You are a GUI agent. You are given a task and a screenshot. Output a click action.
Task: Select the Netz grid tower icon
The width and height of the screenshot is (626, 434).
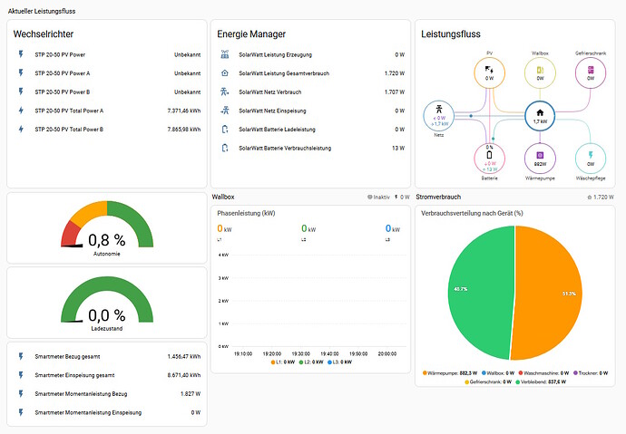[439, 116]
